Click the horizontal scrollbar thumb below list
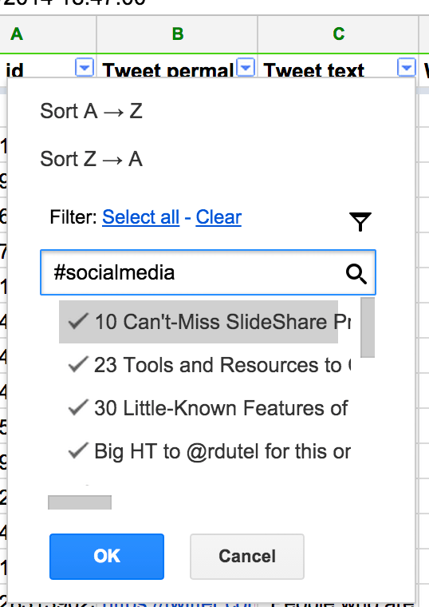Image resolution: width=429 pixels, height=607 pixels. (x=80, y=502)
